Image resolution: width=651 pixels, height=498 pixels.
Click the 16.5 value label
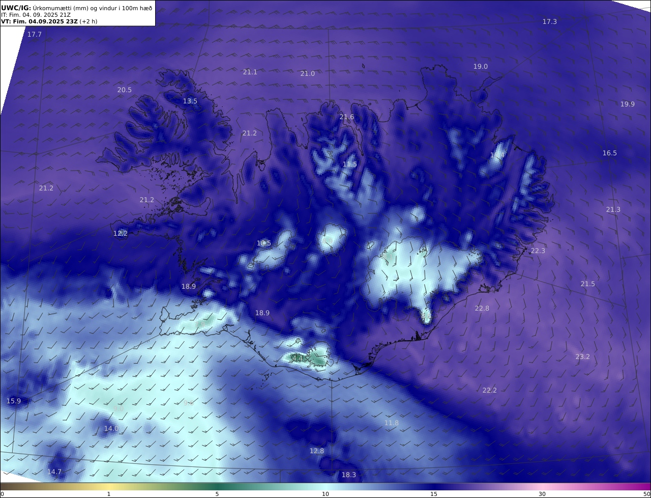pyautogui.click(x=610, y=153)
